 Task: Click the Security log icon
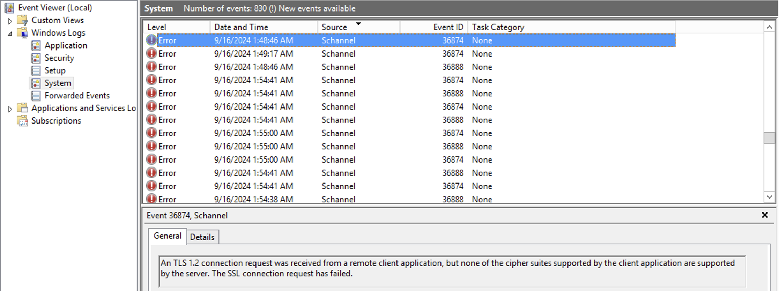coord(36,58)
